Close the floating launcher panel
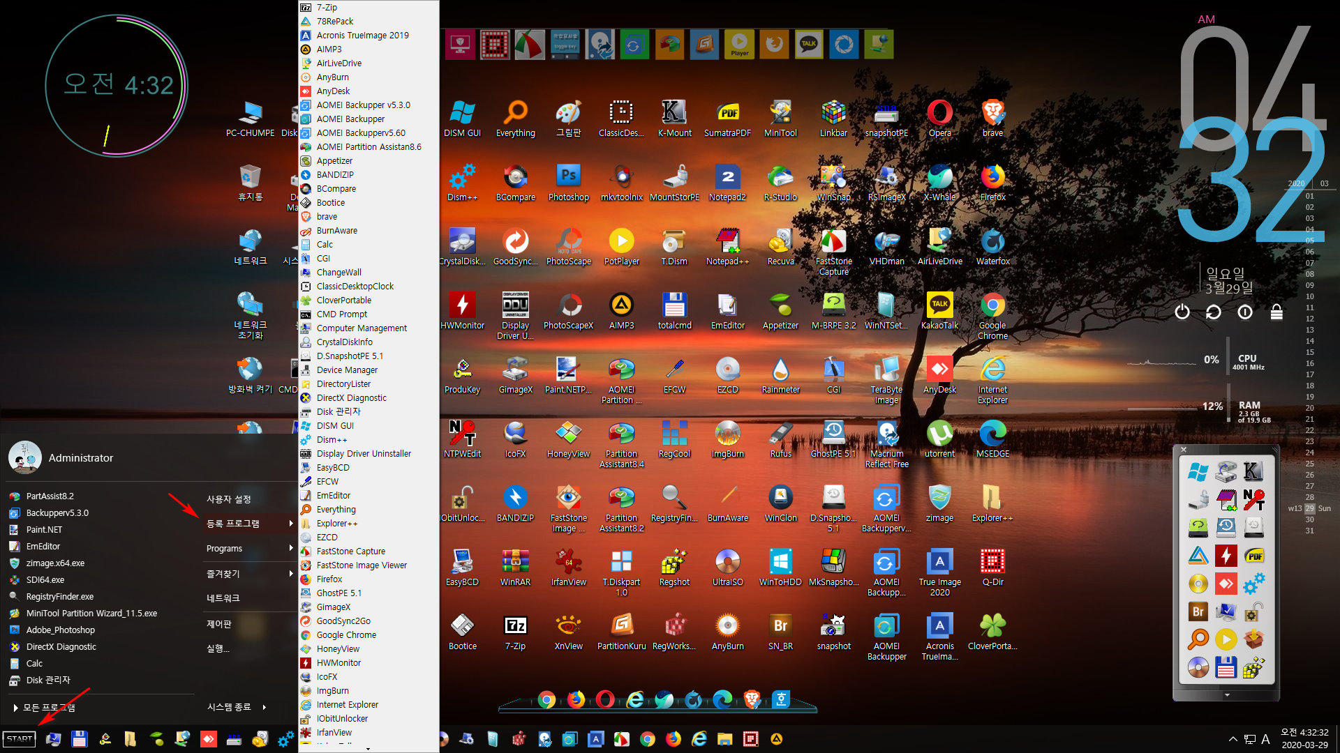Viewport: 1340px width, 753px height. coord(1183,450)
